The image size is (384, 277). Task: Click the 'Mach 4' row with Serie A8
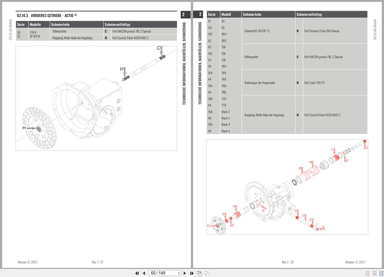click(225, 131)
